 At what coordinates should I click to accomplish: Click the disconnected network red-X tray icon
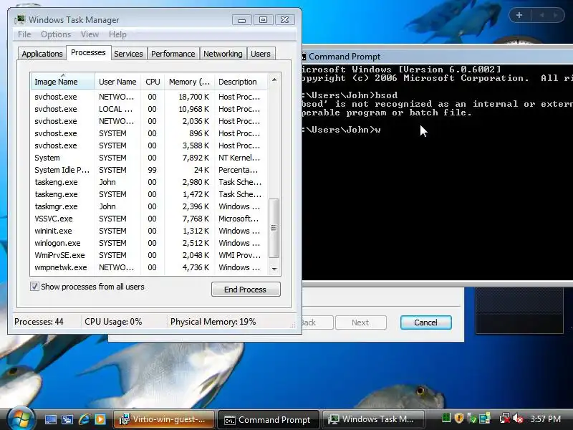[505, 418]
